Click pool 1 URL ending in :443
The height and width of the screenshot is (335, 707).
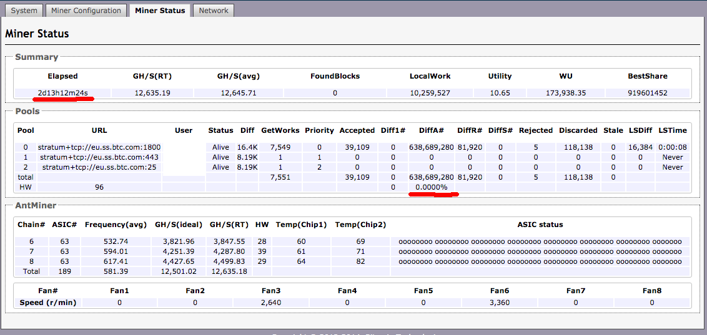pyautogui.click(x=99, y=157)
